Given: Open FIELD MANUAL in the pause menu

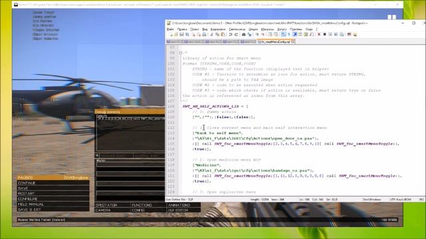Looking at the screenshot, I should point(53,204).
